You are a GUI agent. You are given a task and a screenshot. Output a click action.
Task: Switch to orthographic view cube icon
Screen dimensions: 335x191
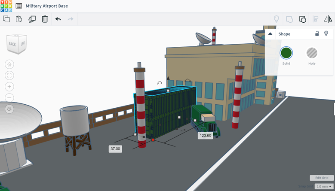9,109
